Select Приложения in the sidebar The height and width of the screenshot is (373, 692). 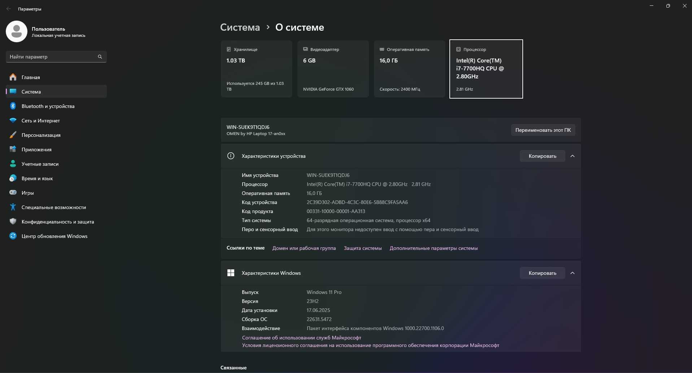click(56, 149)
